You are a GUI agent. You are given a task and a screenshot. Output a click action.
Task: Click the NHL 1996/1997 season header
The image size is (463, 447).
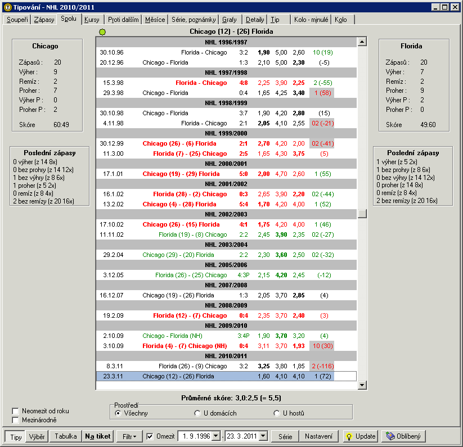click(x=226, y=42)
